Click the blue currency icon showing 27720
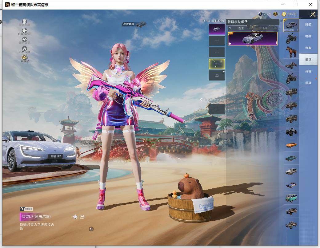The width and height of the screenshot is (320, 248). click(260, 14)
